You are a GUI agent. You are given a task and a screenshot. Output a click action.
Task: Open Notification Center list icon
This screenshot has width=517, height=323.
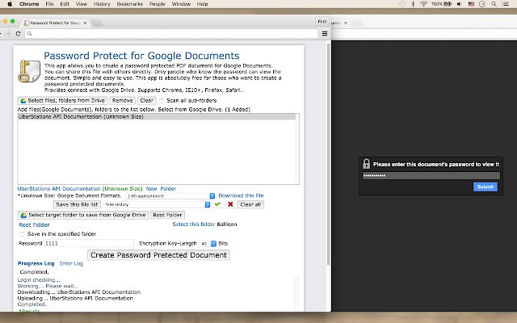506,4
